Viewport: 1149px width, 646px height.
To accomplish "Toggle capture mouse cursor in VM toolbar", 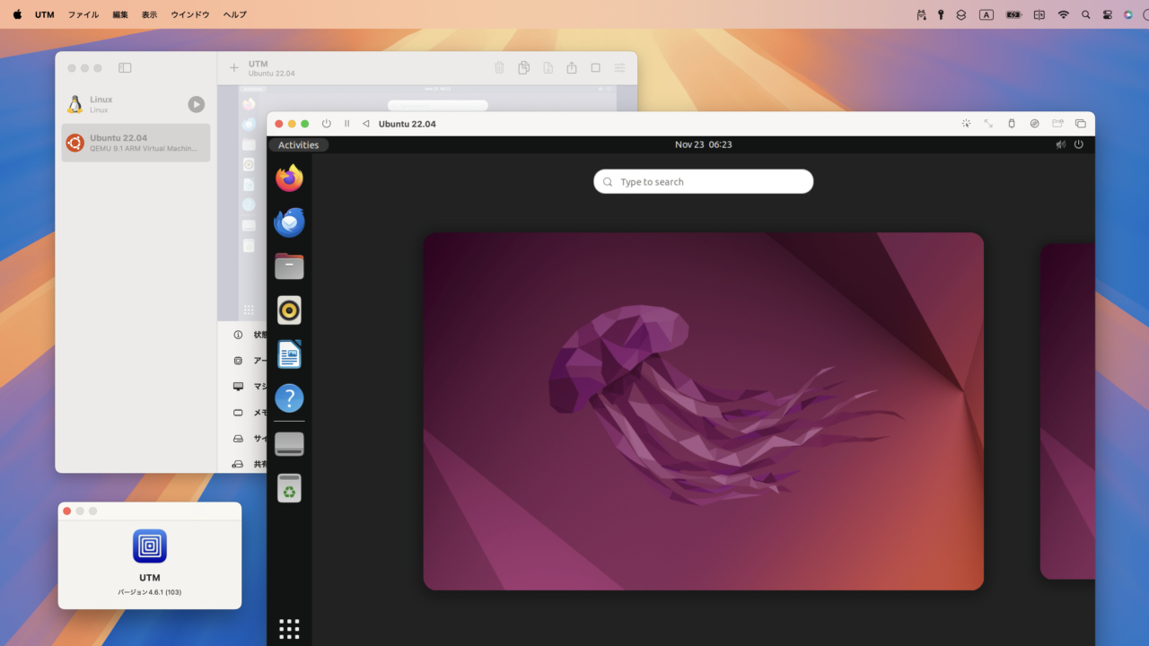I will (966, 124).
